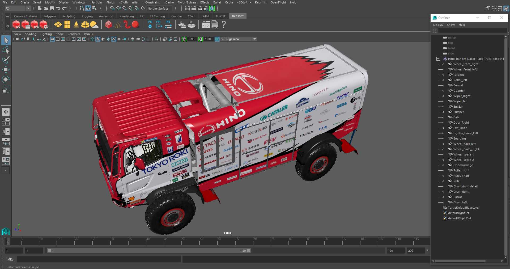Create a Redshift IES cone light
The width and height of the screenshot is (510, 269).
76,24
